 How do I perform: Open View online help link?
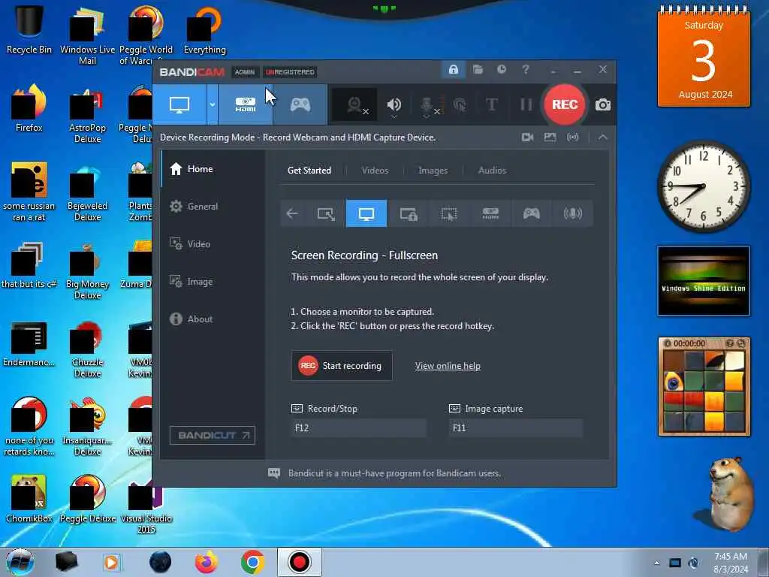[448, 366]
